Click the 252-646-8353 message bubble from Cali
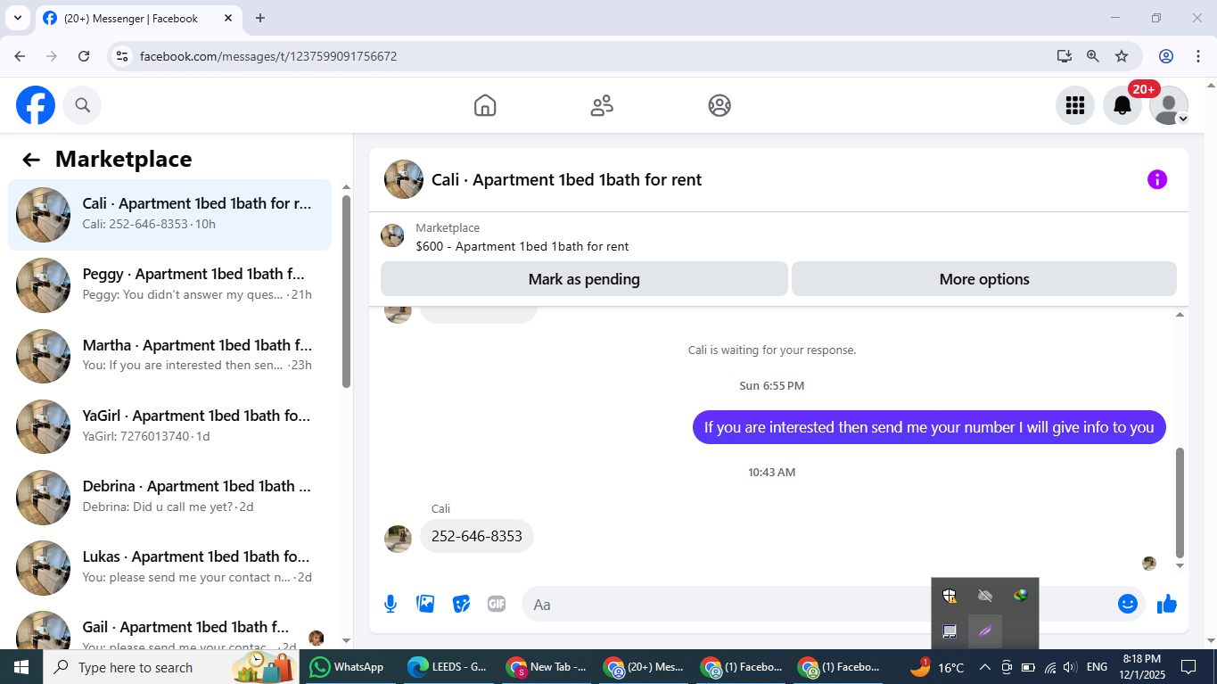This screenshot has width=1217, height=684. pos(477,536)
